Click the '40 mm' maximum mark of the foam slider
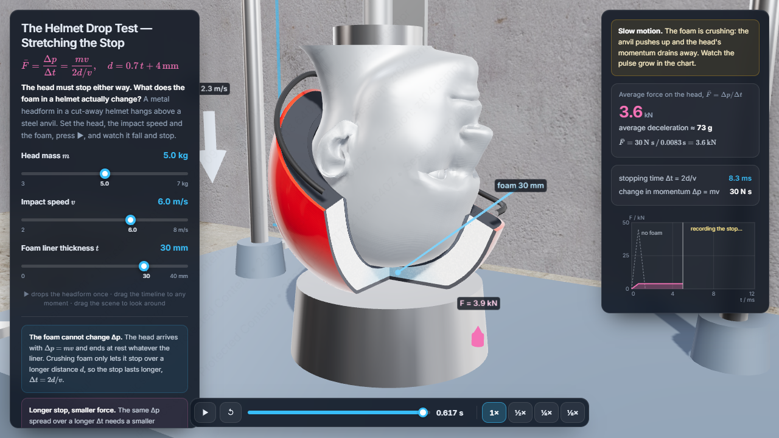The image size is (779, 438). (x=179, y=276)
